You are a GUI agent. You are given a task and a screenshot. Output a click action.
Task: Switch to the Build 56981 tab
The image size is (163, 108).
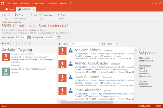coord(26,9)
